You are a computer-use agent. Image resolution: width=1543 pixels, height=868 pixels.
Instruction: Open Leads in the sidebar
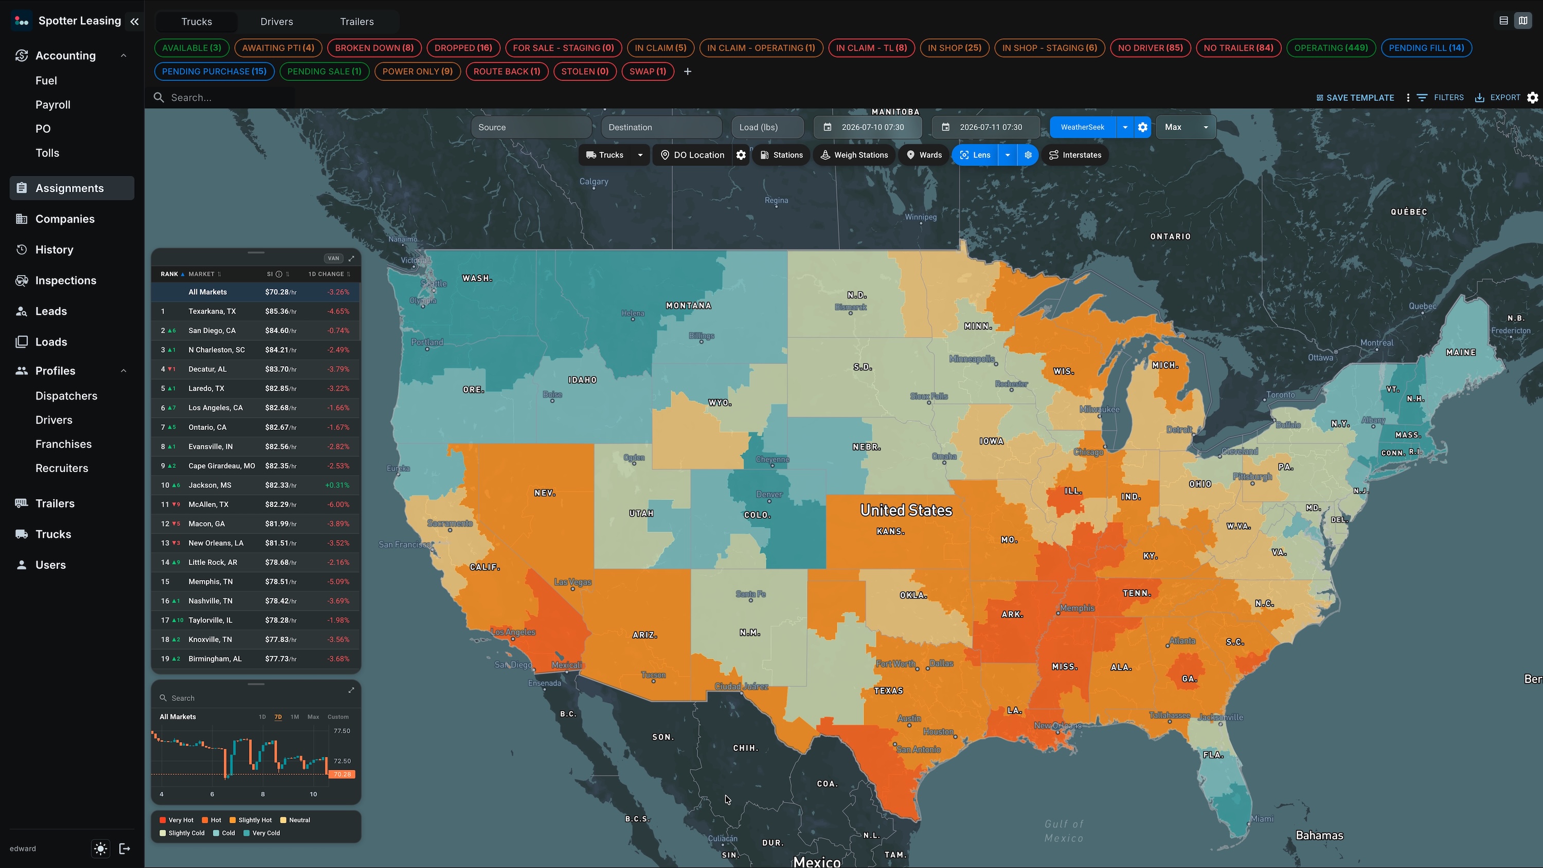click(72, 311)
